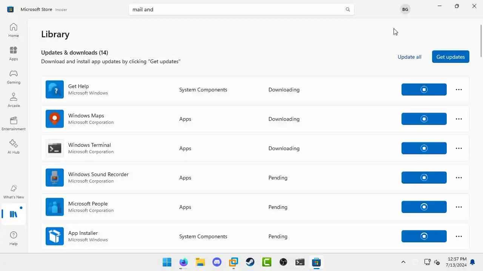
Task: Open the Home section in sidebar
Action: pos(14,30)
